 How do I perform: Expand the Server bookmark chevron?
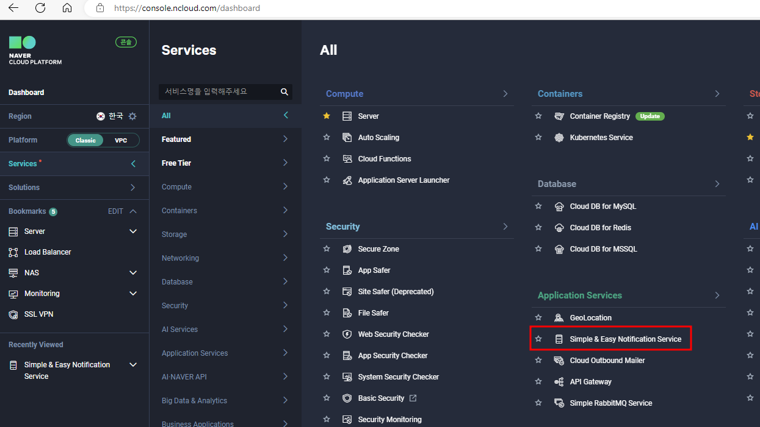133,231
